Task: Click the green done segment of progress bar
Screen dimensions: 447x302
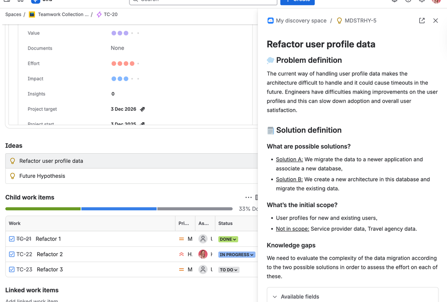Action: pyautogui.click(x=43, y=209)
